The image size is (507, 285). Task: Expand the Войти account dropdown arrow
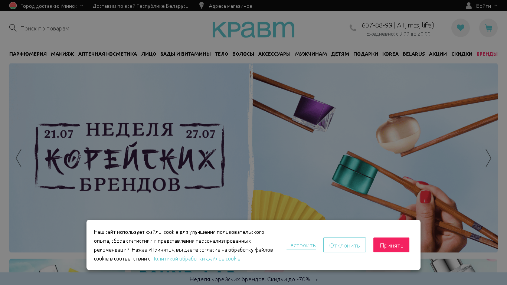(x=495, y=6)
